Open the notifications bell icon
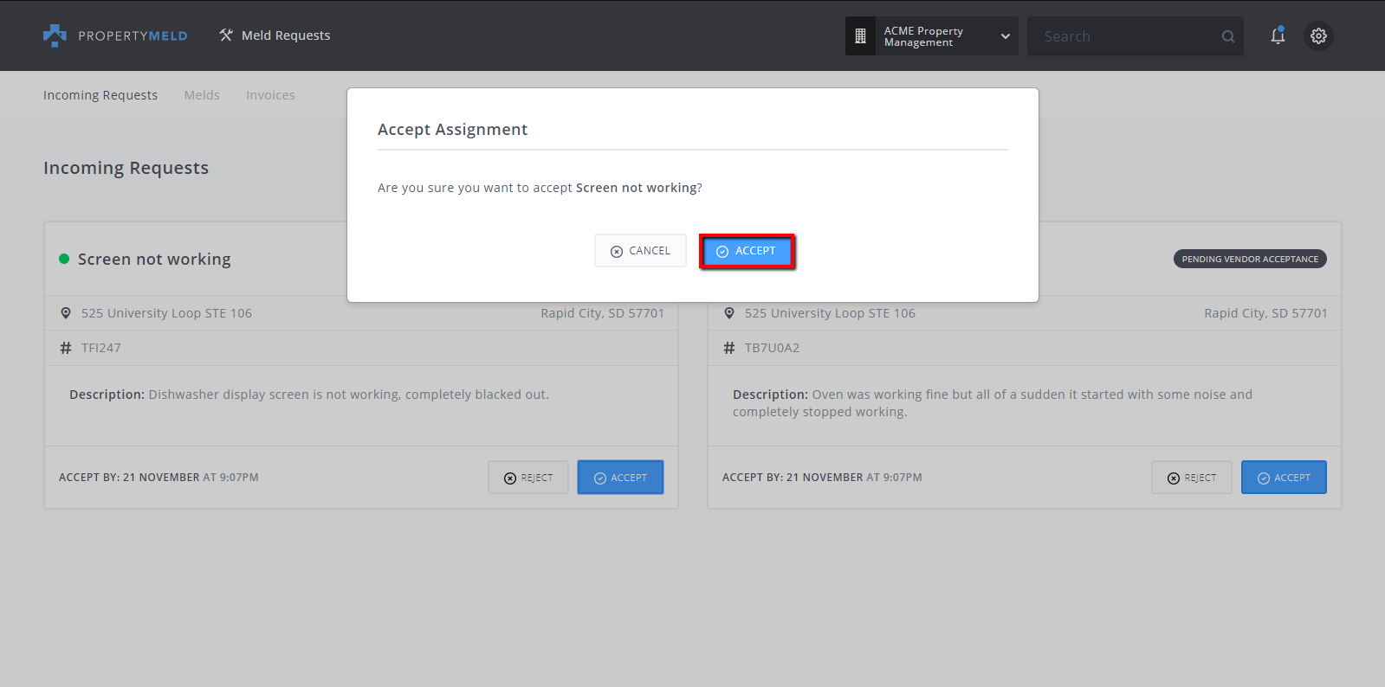The width and height of the screenshot is (1385, 687). pos(1278,35)
